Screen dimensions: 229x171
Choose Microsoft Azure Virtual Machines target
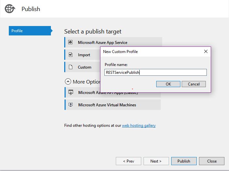(107, 105)
